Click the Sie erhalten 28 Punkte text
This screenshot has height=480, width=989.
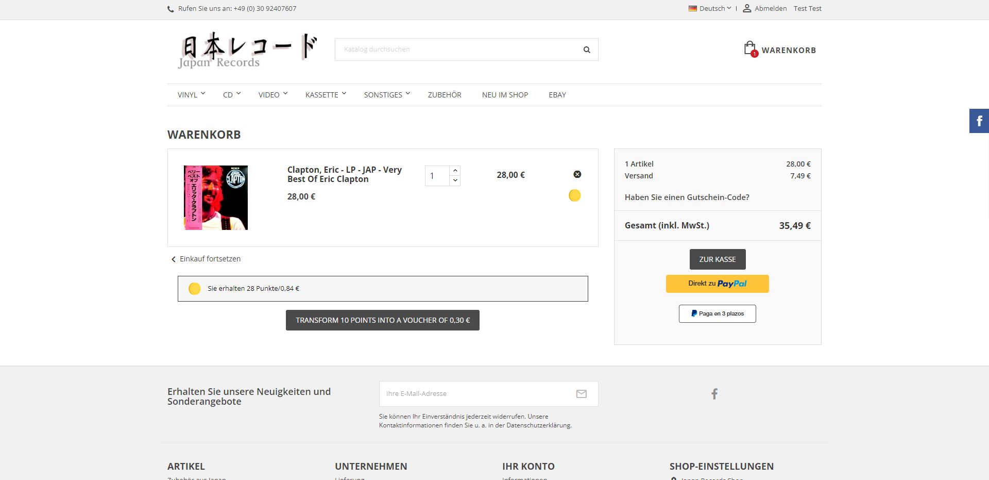point(253,289)
